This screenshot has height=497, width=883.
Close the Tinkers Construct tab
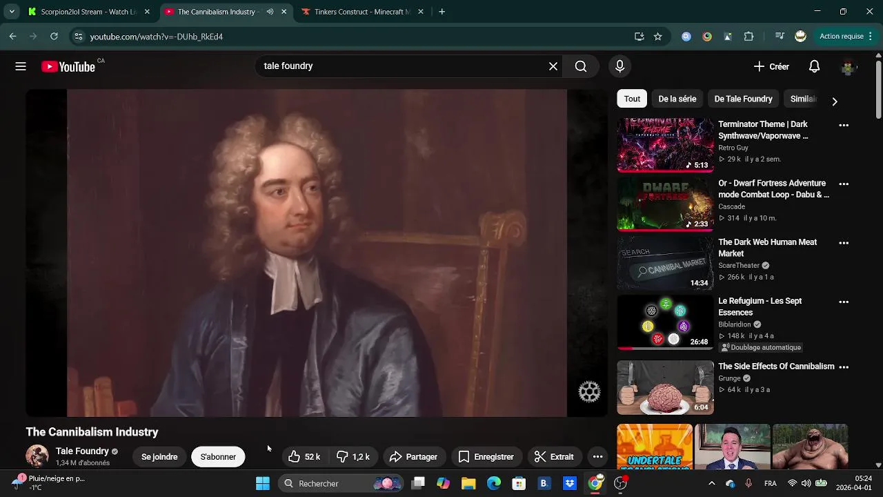(421, 12)
